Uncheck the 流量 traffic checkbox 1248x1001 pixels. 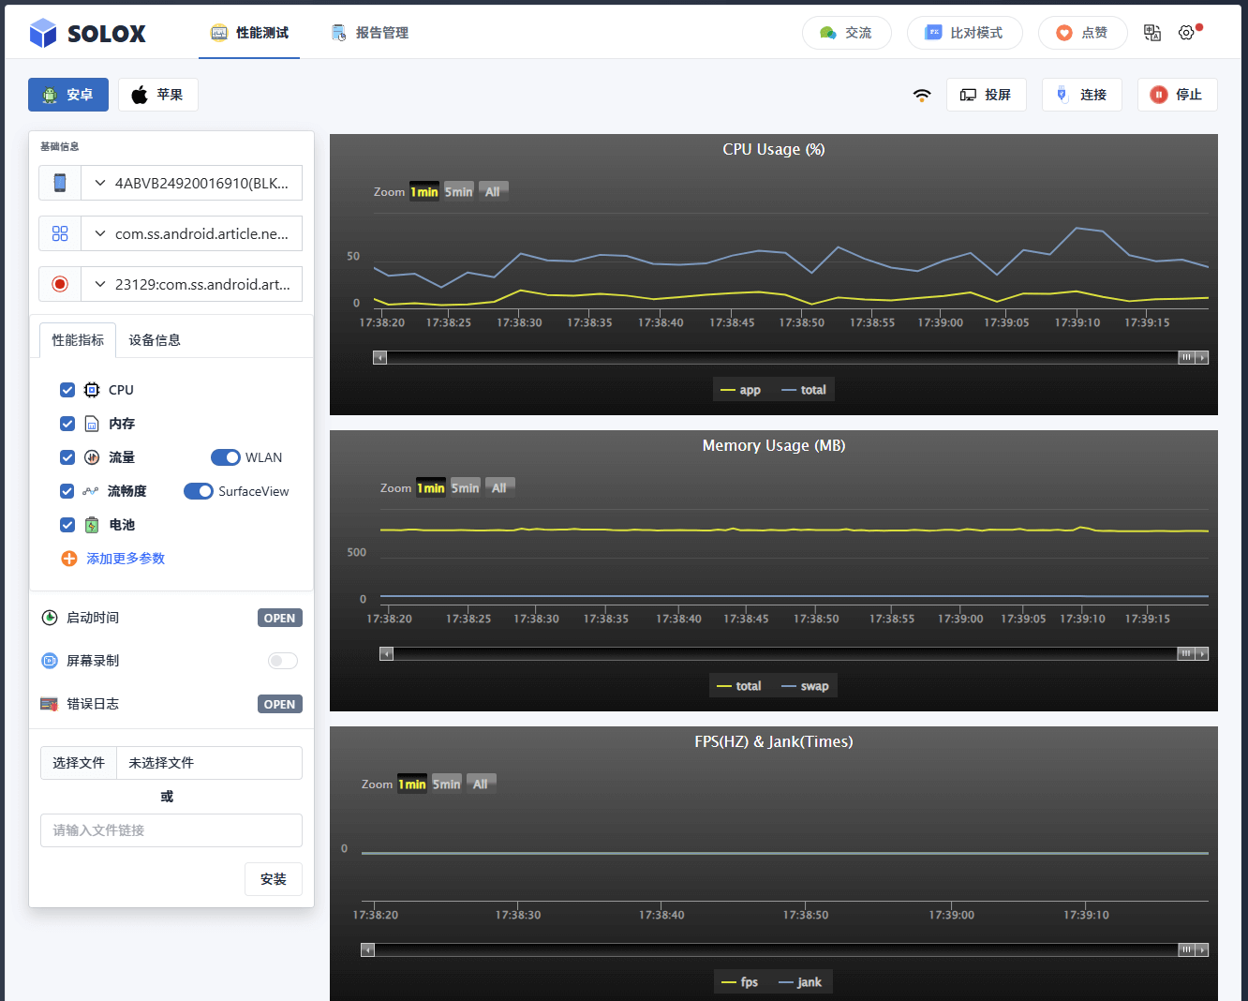67,457
